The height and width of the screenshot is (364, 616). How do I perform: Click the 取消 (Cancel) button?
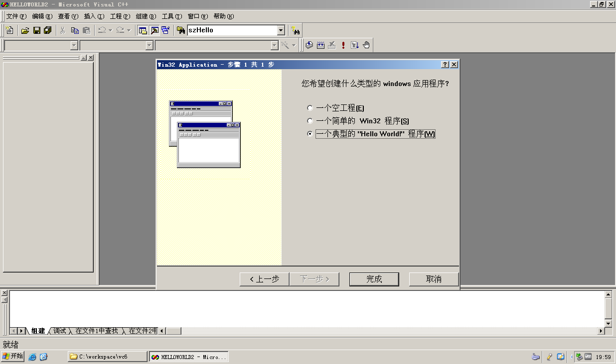[x=434, y=279]
